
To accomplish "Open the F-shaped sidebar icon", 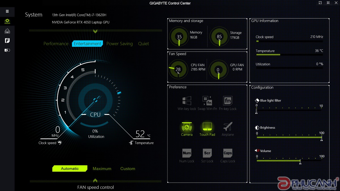I will point(7,41).
